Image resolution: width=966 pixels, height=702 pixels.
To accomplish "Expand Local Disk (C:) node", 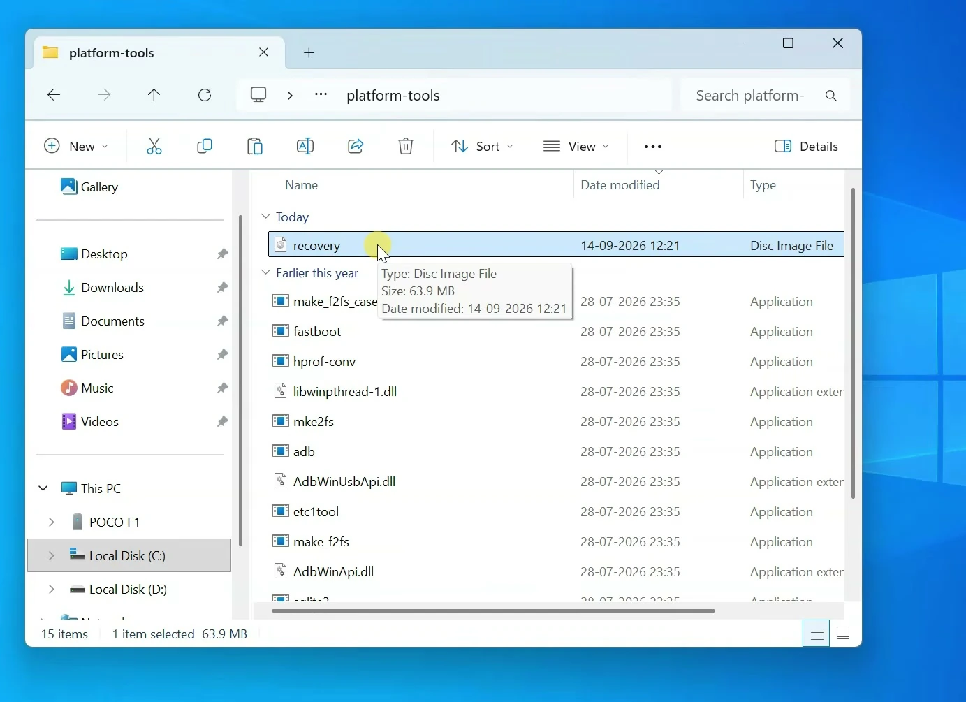I will tap(51, 555).
